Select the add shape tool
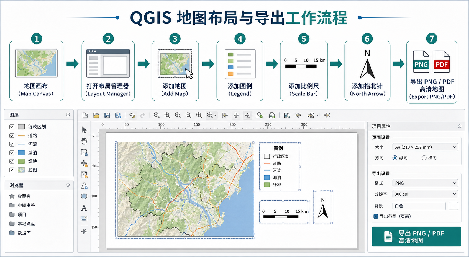The width and height of the screenshot is (469, 257). click(x=84, y=186)
